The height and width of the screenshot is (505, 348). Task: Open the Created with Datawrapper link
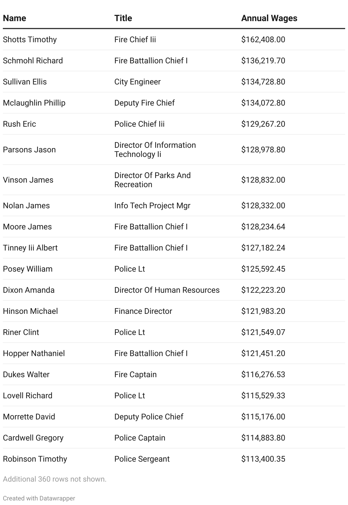(x=39, y=498)
